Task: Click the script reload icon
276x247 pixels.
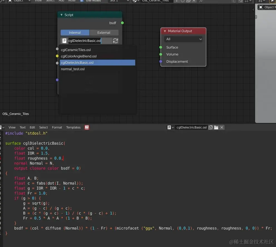Action: (x=115, y=41)
